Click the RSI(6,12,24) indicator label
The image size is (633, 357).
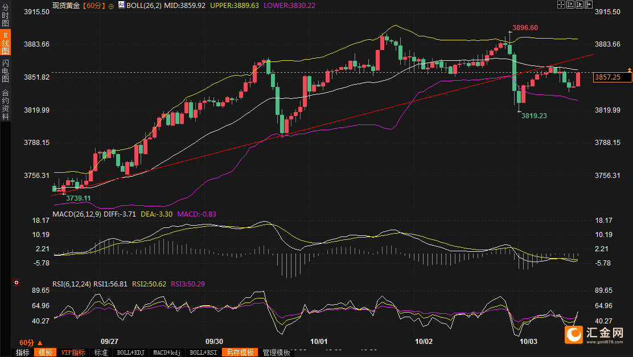[x=72, y=284]
